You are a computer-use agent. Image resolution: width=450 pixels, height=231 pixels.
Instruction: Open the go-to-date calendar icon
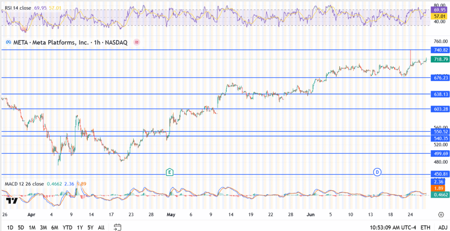(117, 227)
